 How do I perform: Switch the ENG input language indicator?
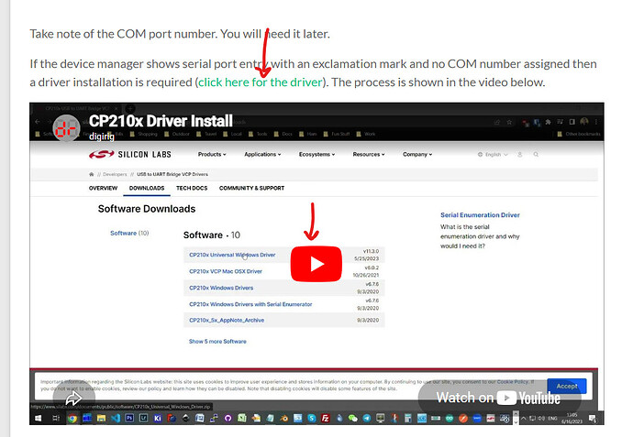[552, 419]
